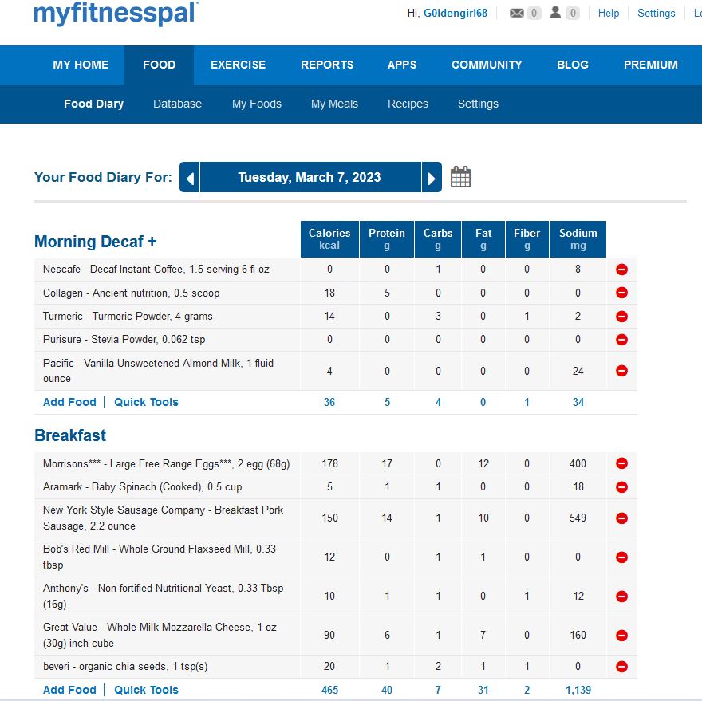This screenshot has width=702, height=701.
Task: Open G0ldengirl68 profile link
Action: pos(456,13)
